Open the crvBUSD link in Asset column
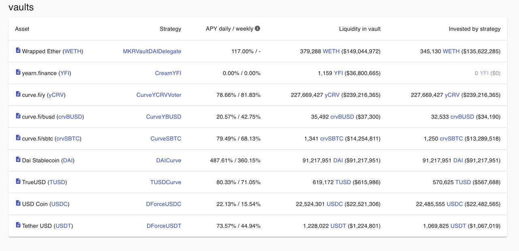Image resolution: width=519 pixels, height=251 pixels. click(x=70, y=117)
